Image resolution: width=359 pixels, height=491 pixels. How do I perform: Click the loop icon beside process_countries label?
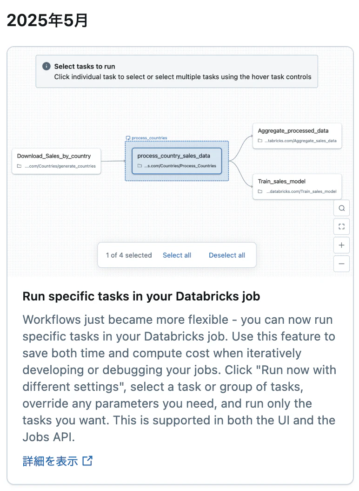click(128, 138)
